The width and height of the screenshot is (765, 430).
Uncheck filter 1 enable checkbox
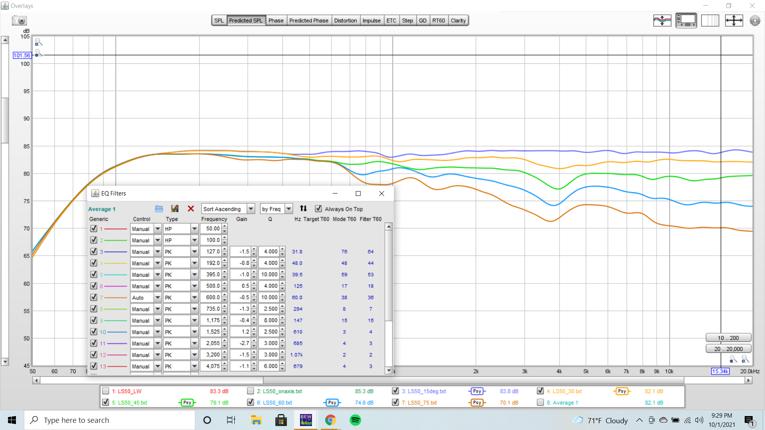[x=94, y=229]
